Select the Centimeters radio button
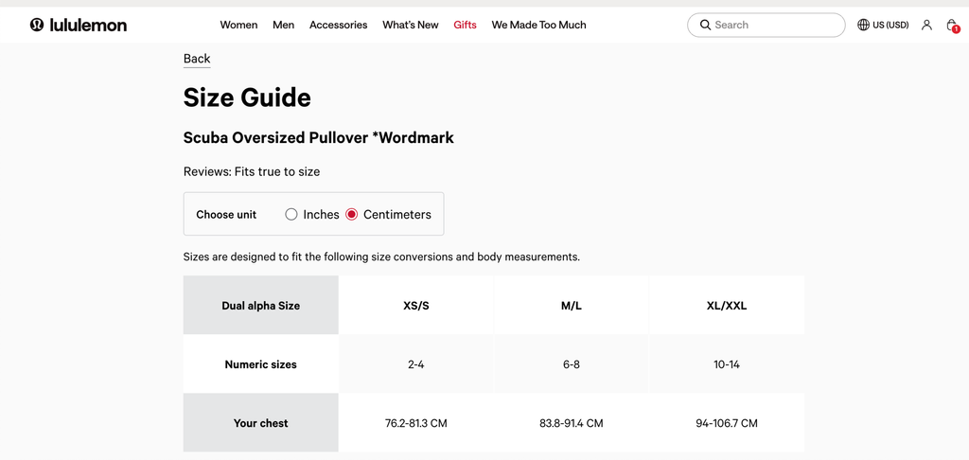Screen dimensions: 969x460 click(352, 215)
